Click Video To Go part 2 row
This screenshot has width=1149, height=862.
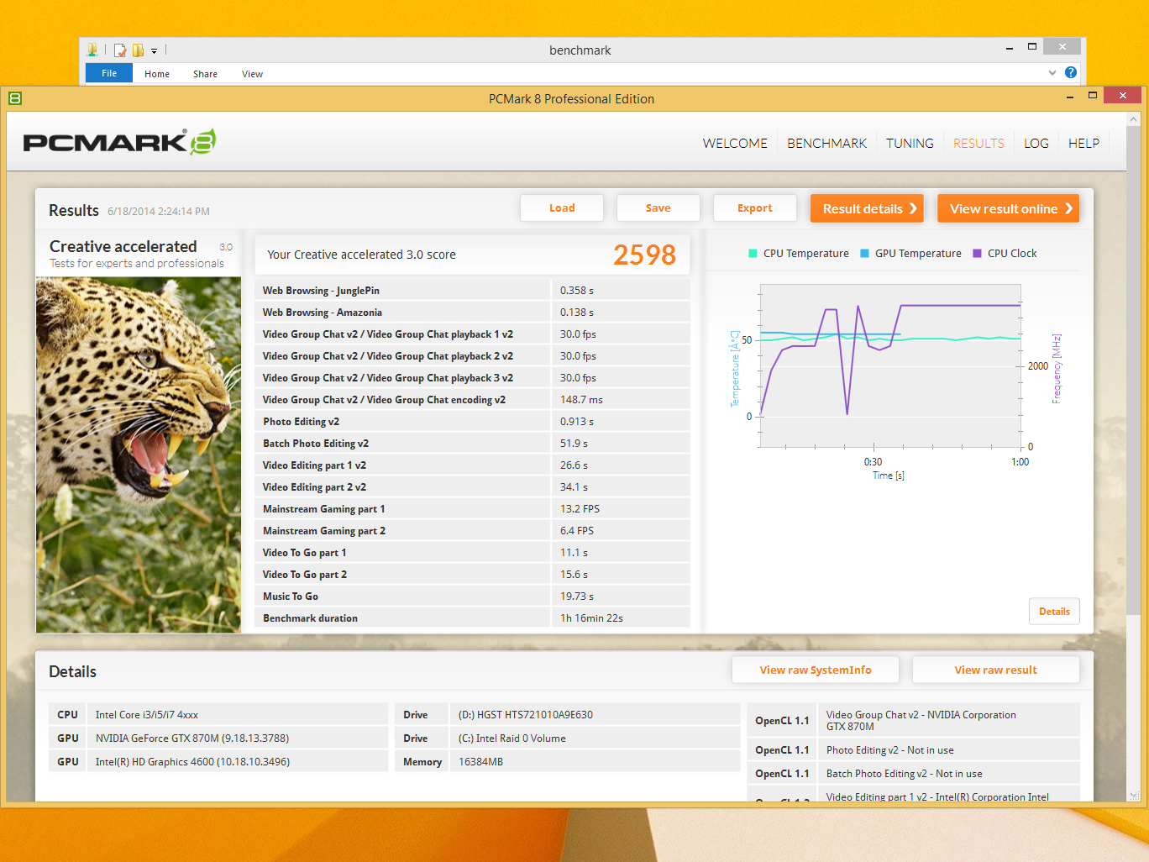pos(472,574)
